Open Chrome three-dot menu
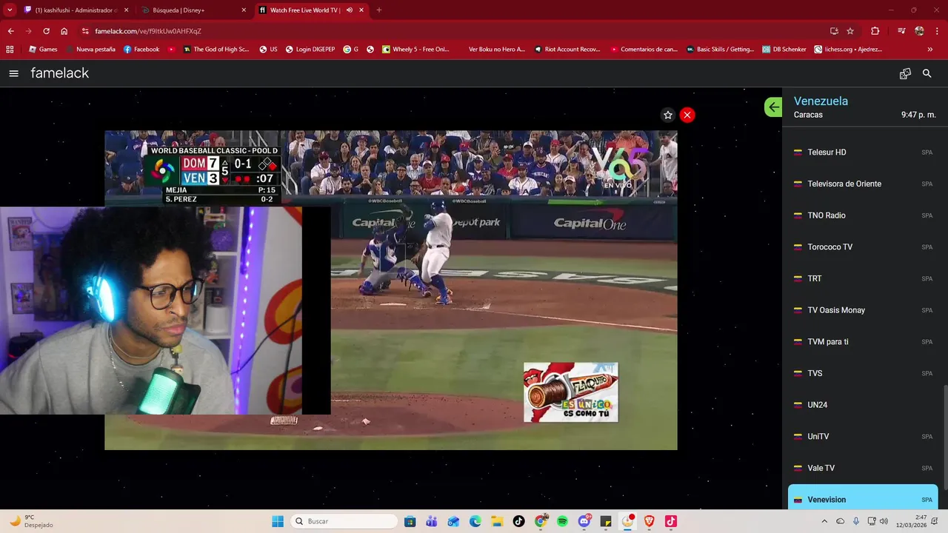The height and width of the screenshot is (533, 948). click(938, 31)
